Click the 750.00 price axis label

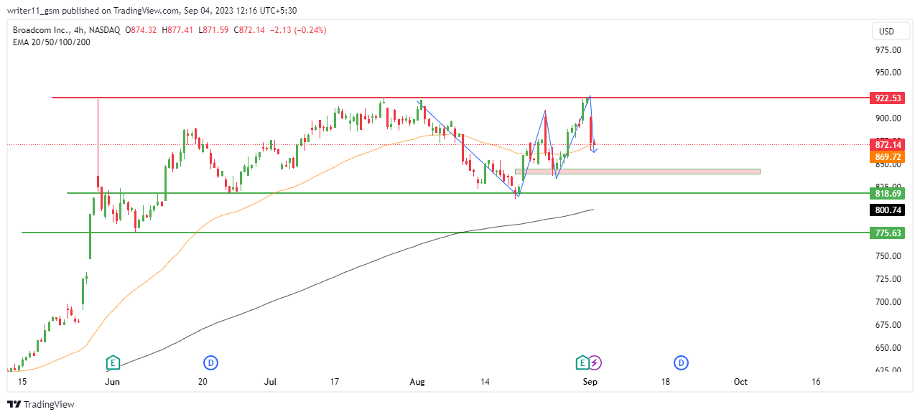pyautogui.click(x=888, y=256)
